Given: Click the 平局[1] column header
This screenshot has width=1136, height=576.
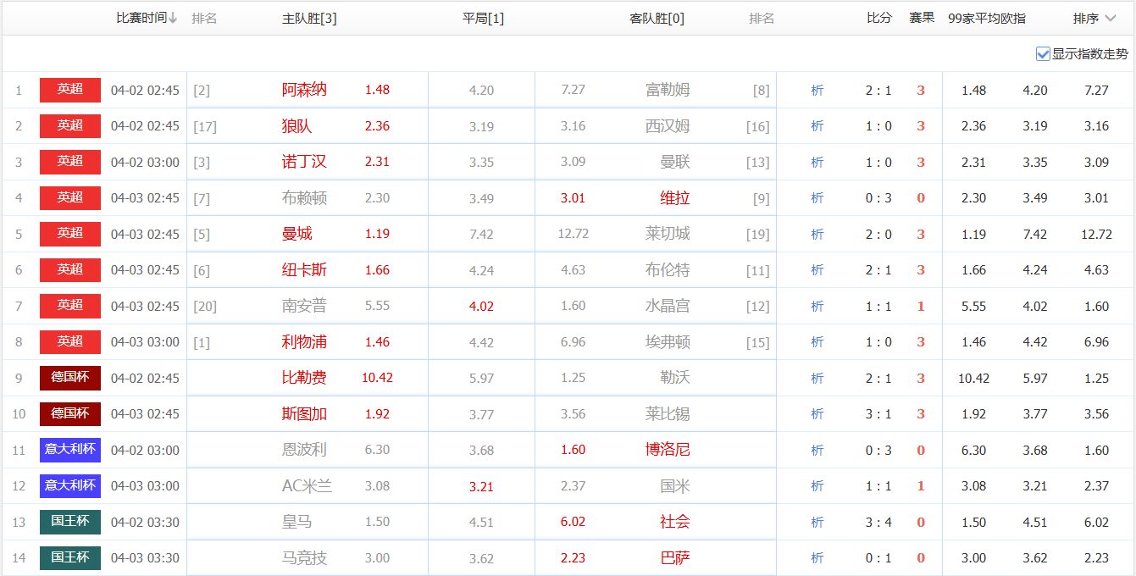Looking at the screenshot, I should click(483, 19).
